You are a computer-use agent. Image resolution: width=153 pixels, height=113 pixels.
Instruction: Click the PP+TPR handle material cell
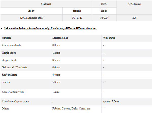click(x=77, y=18)
